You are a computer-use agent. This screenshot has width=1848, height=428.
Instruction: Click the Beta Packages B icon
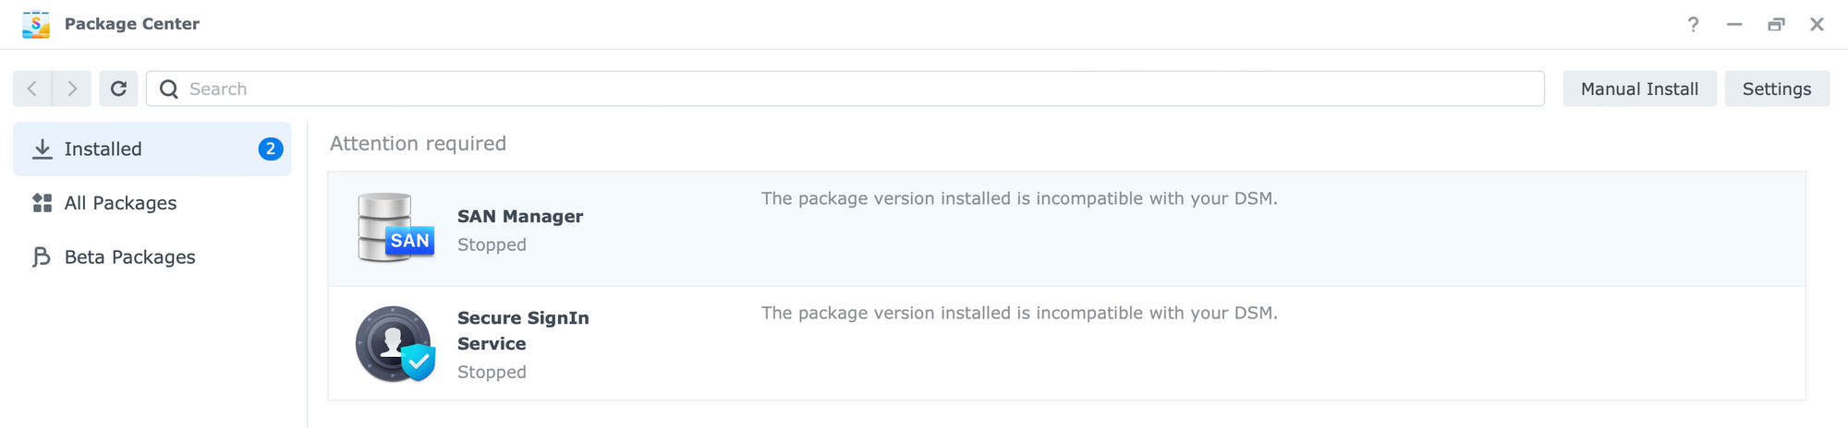point(43,256)
